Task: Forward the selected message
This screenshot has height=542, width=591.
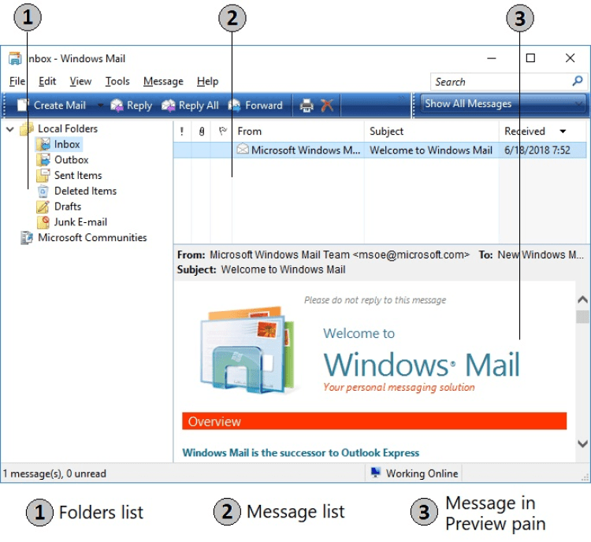Action: pos(255,105)
